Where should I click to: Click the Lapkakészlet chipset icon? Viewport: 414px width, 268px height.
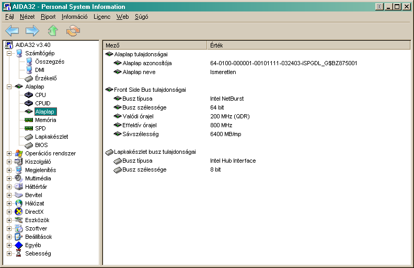click(x=29, y=137)
